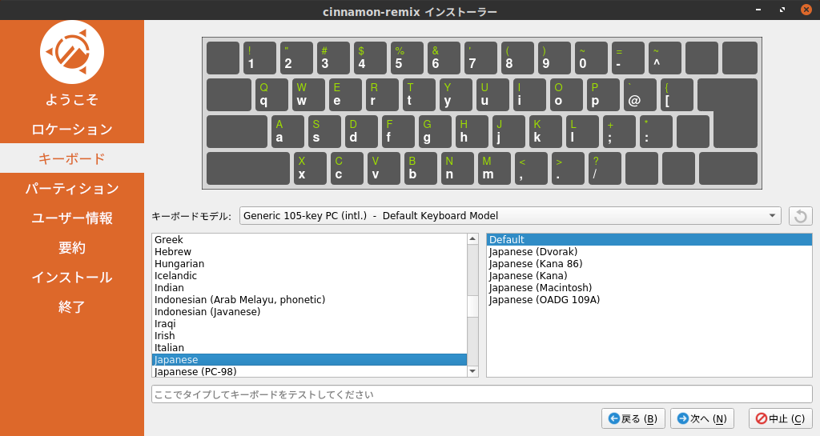Select Indian keyboard layout
Screen dimensions: 820x436
[x=309, y=288]
